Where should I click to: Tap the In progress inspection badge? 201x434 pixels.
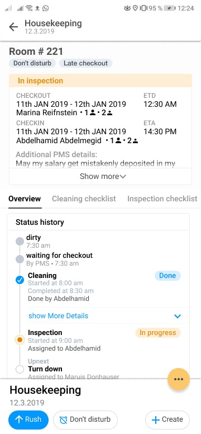click(x=158, y=333)
